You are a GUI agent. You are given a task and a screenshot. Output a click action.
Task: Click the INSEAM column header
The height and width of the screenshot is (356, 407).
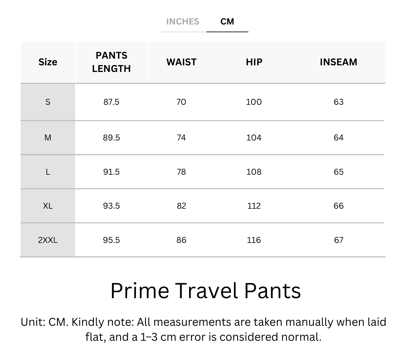(x=338, y=62)
